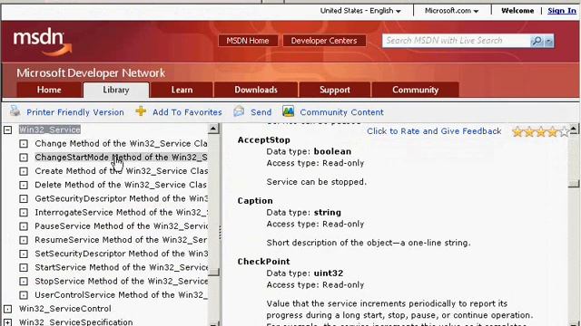
Task: Click the Add To Favorites plus icon
Action: (x=141, y=111)
